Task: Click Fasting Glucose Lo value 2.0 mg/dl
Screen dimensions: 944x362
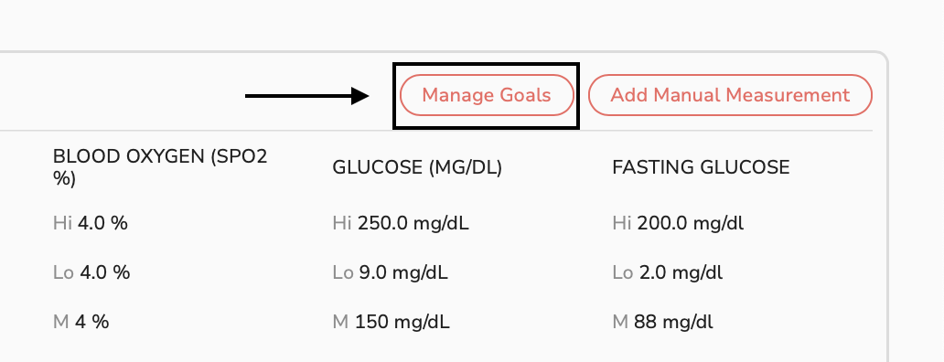Action: (681, 273)
